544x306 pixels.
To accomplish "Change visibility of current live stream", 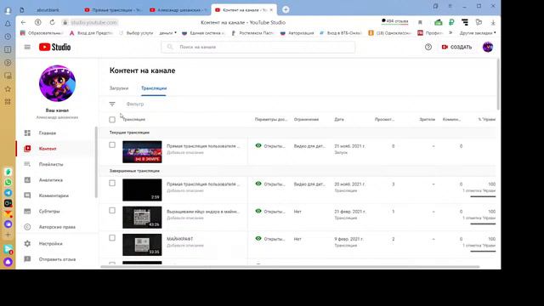I will [x=270, y=146].
